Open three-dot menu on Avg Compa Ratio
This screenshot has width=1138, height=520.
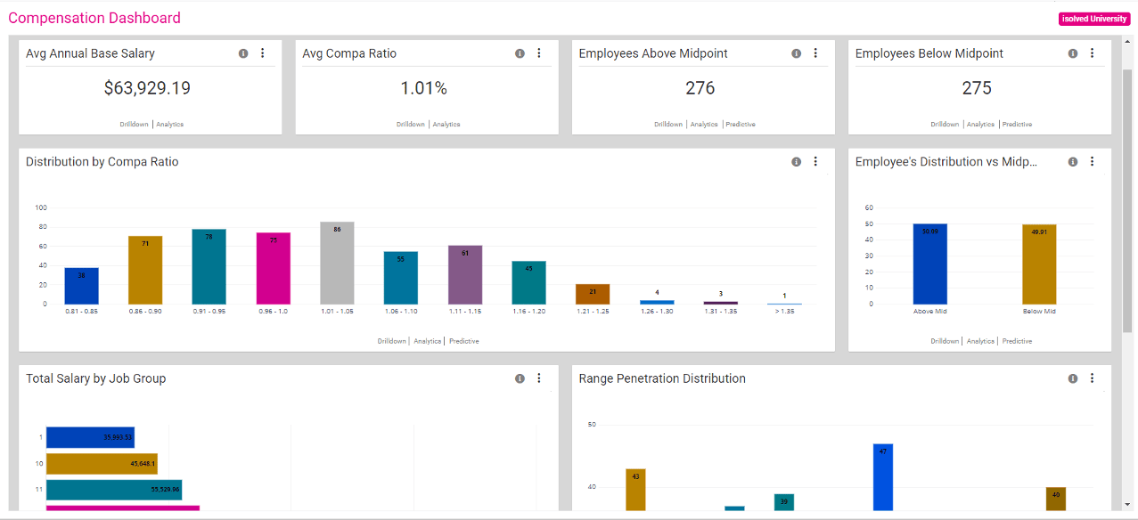[x=538, y=53]
